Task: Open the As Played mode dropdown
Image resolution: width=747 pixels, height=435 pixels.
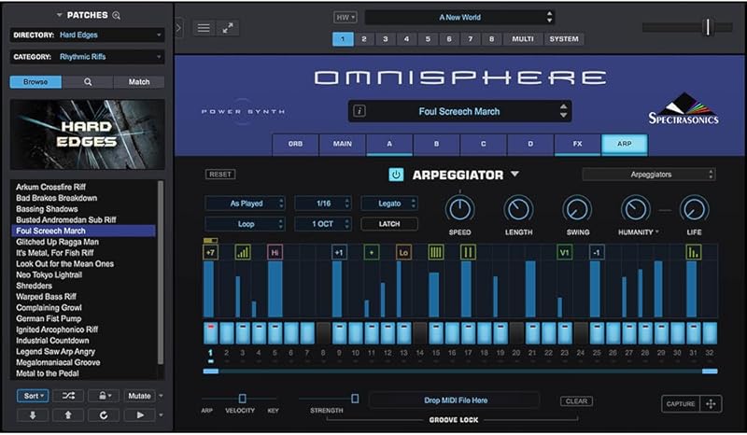Action: click(245, 203)
